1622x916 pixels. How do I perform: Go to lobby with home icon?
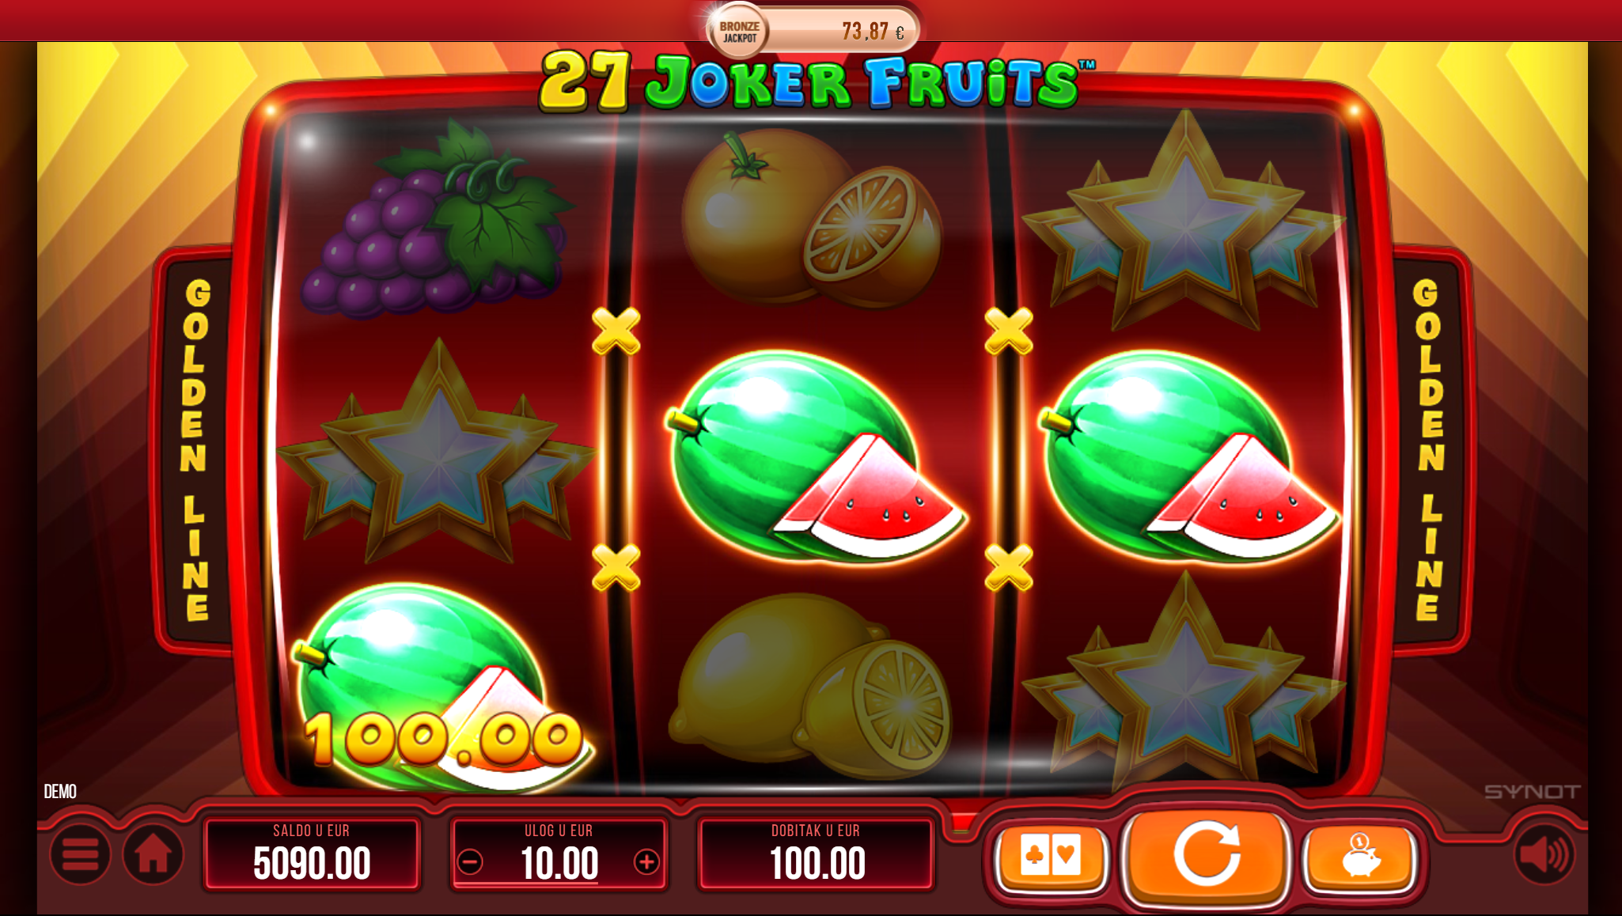153,855
